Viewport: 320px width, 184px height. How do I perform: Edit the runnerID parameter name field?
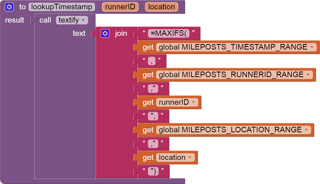(x=120, y=7)
